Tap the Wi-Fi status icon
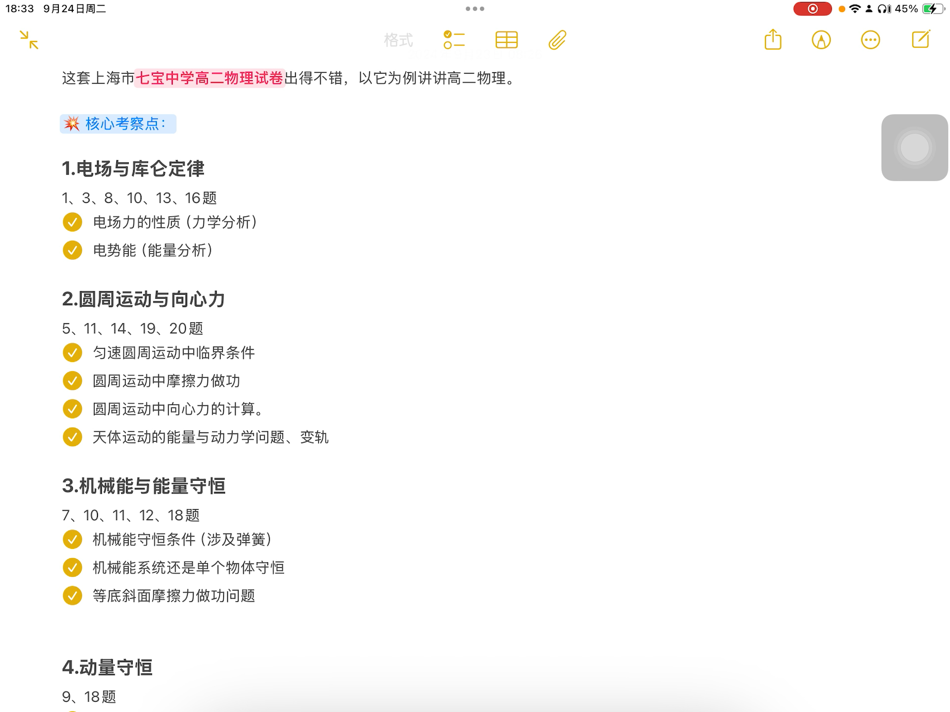Screen dimensions: 950x712 pos(855,9)
